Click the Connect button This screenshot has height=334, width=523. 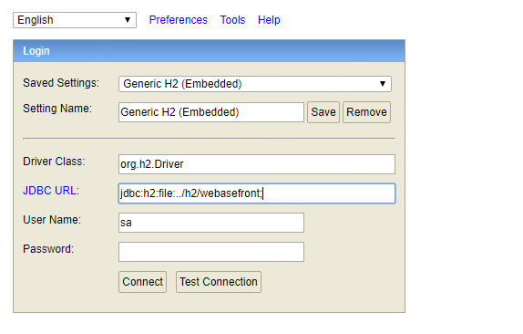tap(142, 282)
